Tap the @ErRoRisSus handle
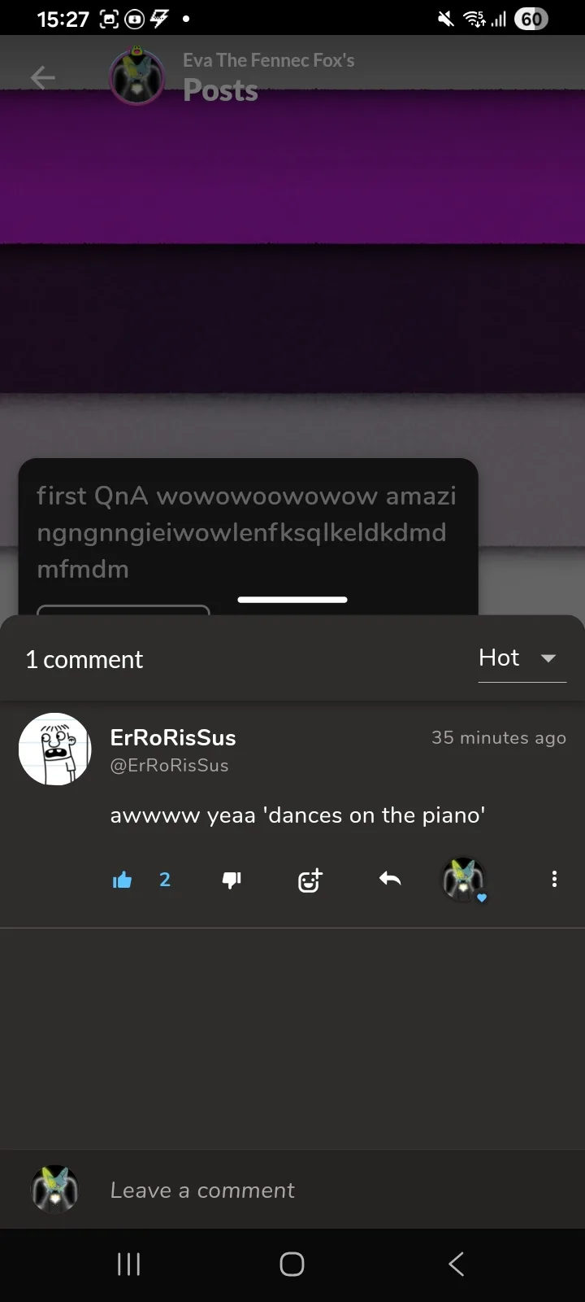The height and width of the screenshot is (1302, 585). [x=169, y=765]
